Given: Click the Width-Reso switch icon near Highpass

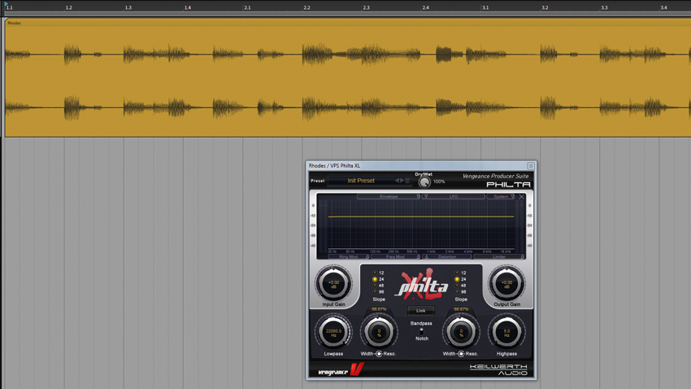Looking at the screenshot, I should (x=461, y=354).
